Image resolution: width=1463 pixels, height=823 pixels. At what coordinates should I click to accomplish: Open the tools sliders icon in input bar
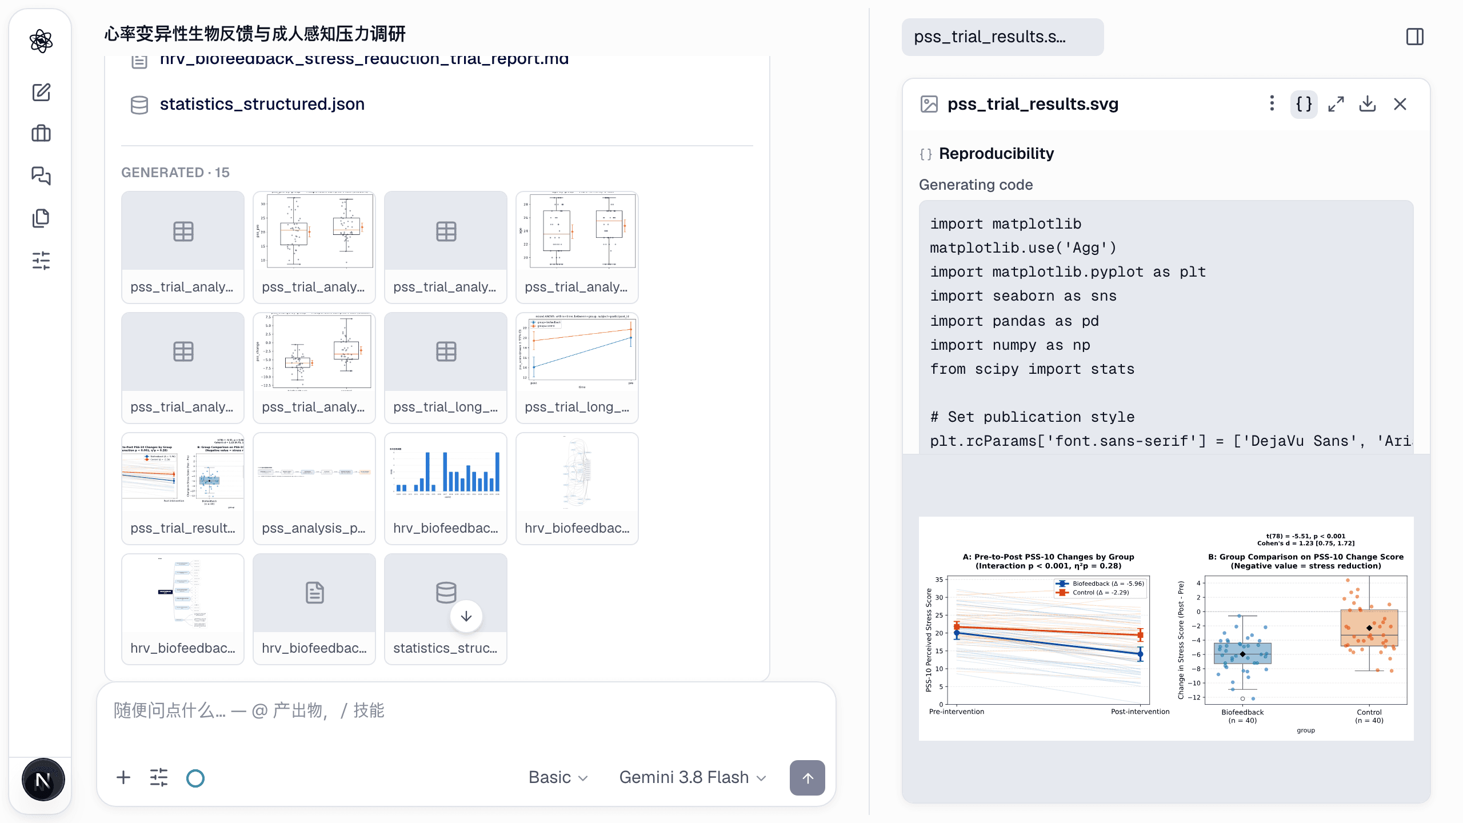[159, 777]
